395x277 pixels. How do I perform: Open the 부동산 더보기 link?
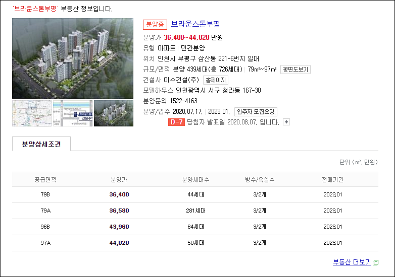(x=352, y=262)
